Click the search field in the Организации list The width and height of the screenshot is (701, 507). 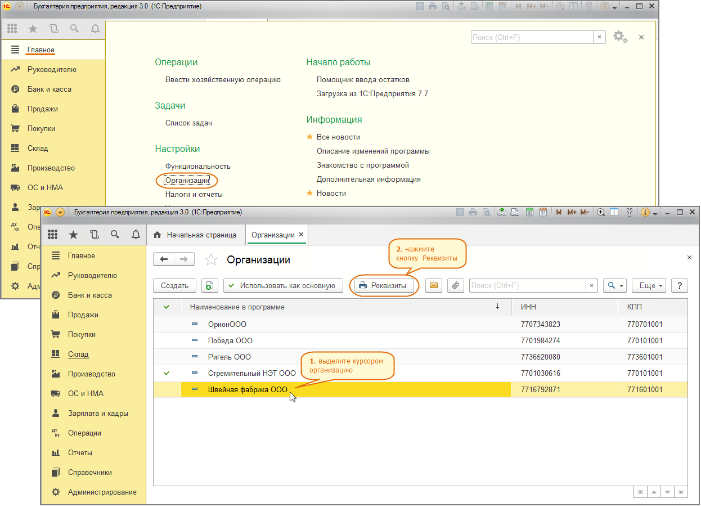527,285
